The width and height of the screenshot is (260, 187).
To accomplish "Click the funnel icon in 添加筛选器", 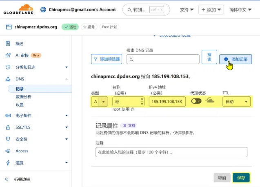I will (96, 59).
